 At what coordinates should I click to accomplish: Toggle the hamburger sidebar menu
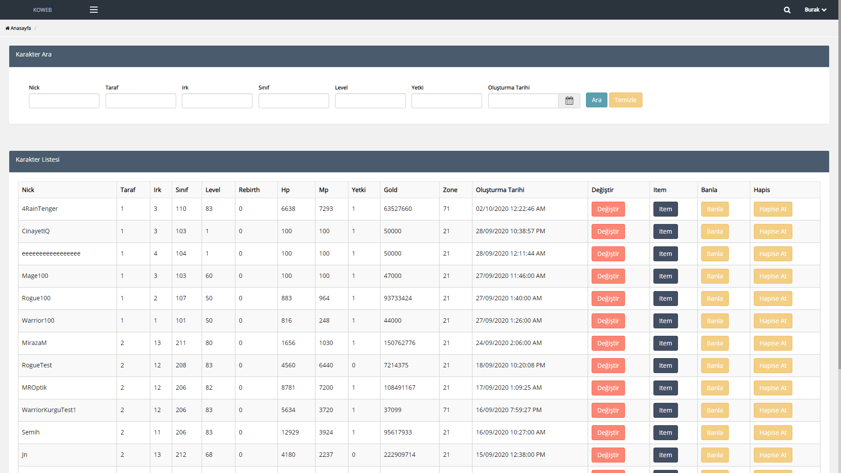[x=94, y=10]
